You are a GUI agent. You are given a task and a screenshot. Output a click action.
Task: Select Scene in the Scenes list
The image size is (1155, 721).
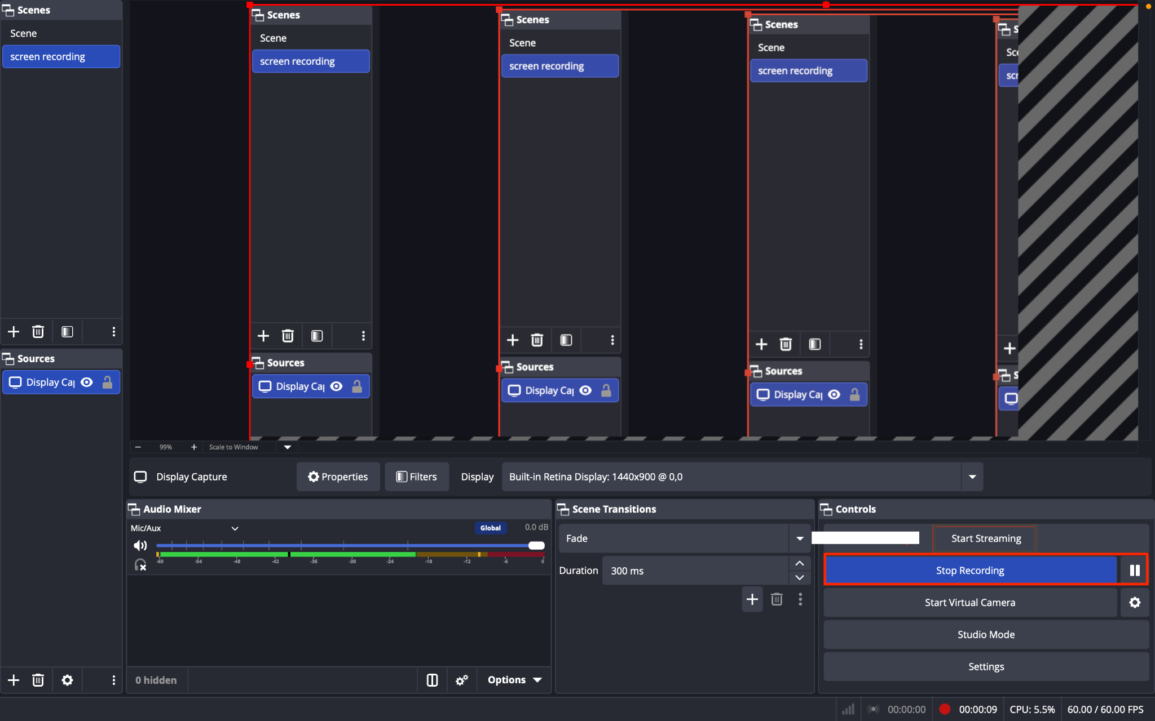[x=61, y=33]
